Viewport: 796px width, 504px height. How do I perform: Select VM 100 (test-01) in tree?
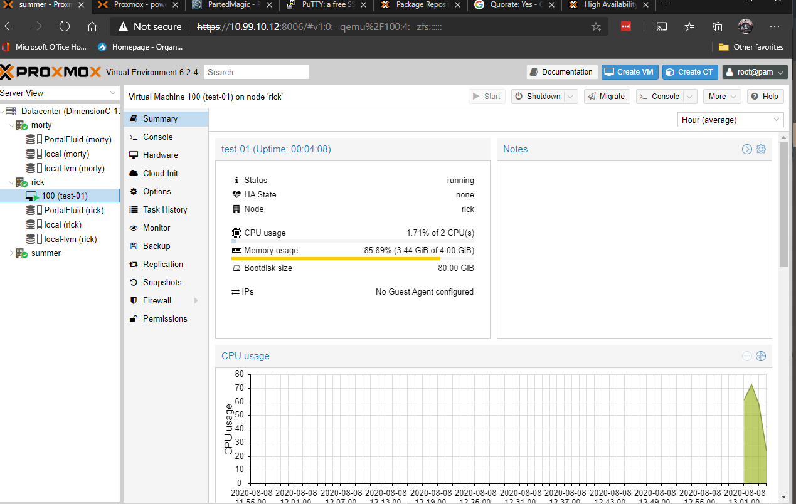point(64,196)
